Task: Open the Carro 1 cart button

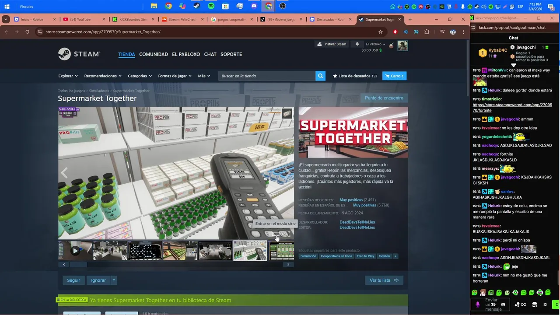Action: coord(394,76)
